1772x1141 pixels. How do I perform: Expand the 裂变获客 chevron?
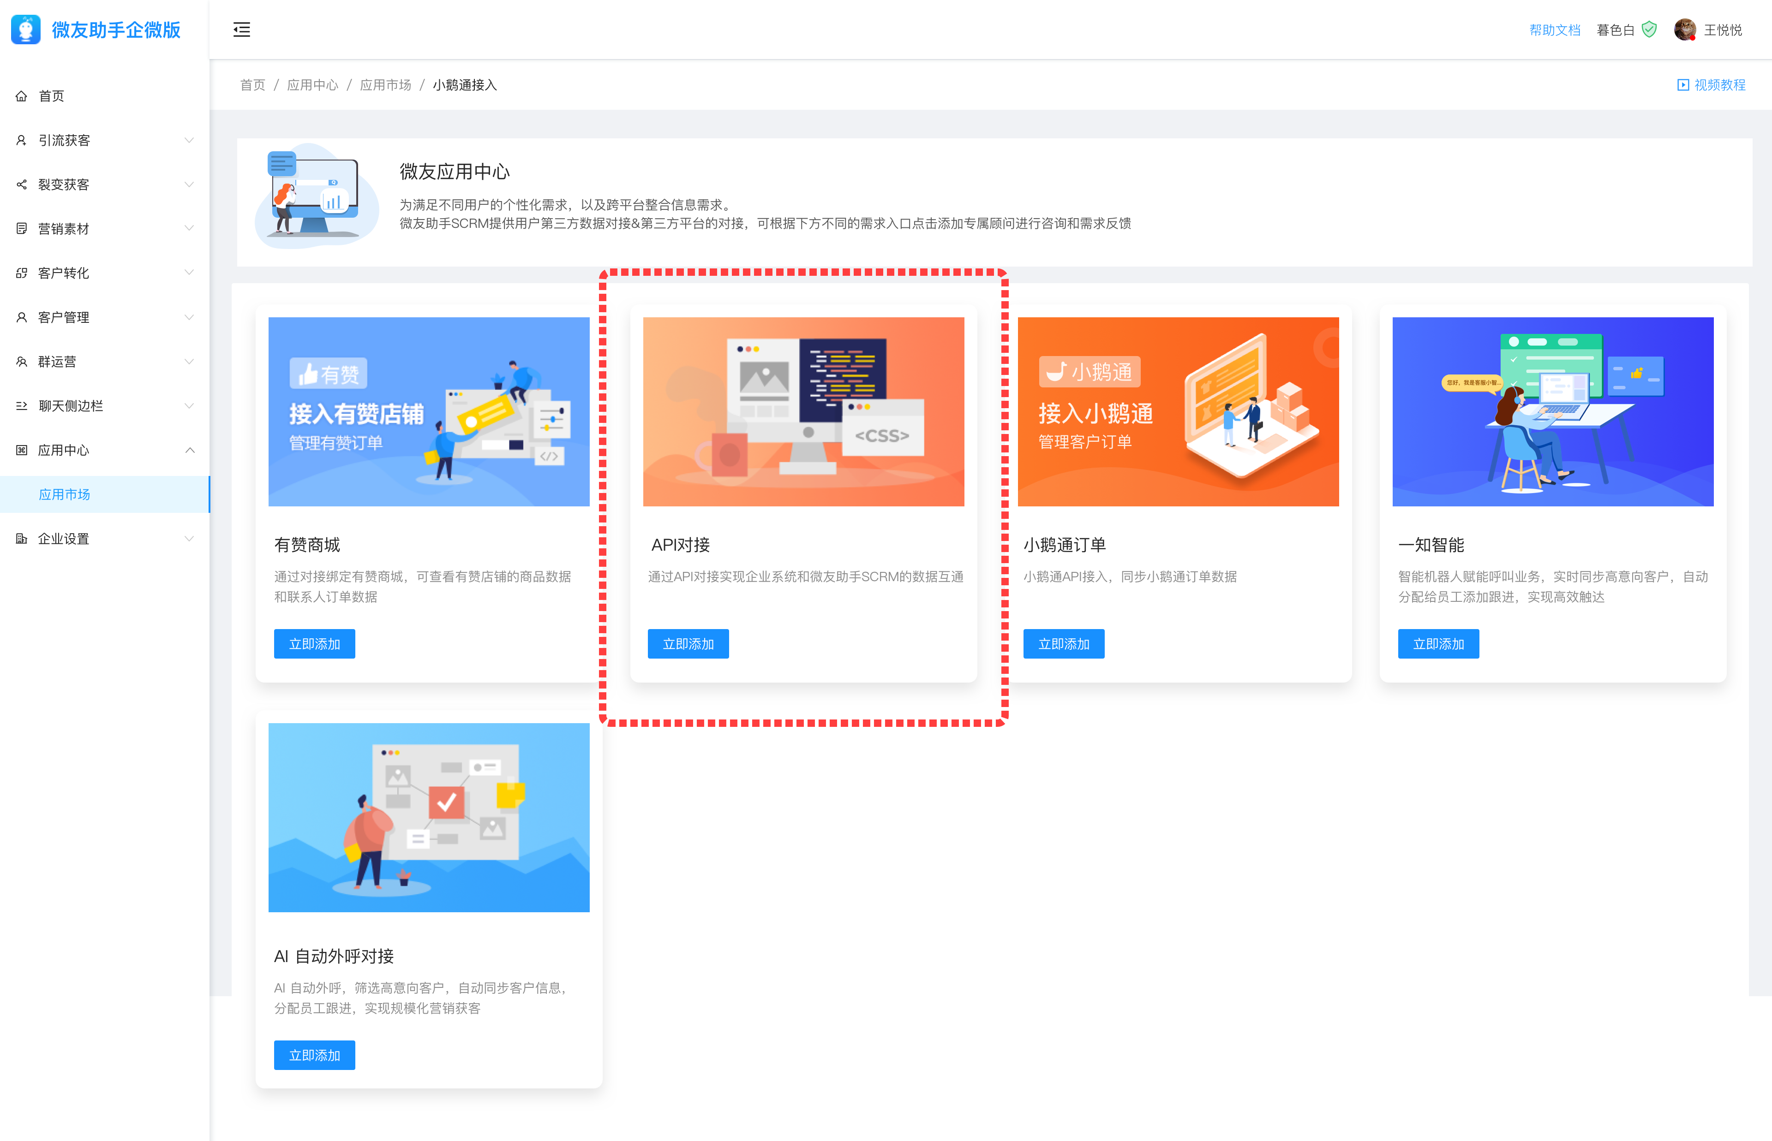pos(190,184)
